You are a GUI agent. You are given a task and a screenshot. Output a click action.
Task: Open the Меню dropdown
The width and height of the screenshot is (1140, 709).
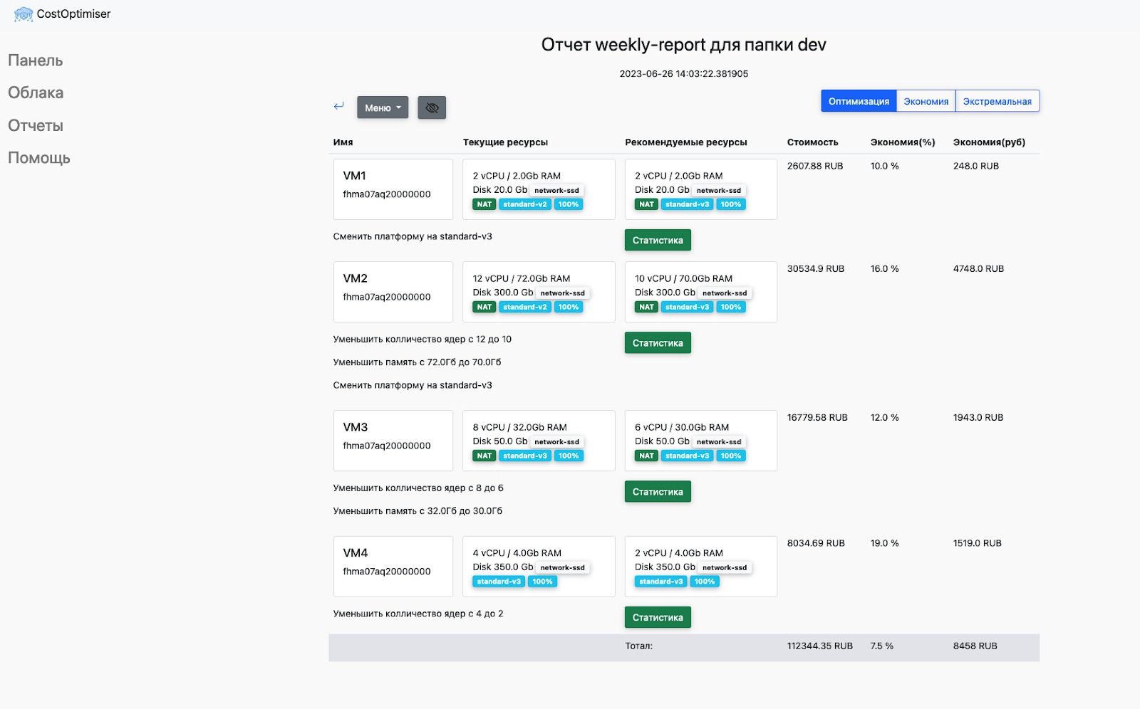point(383,107)
